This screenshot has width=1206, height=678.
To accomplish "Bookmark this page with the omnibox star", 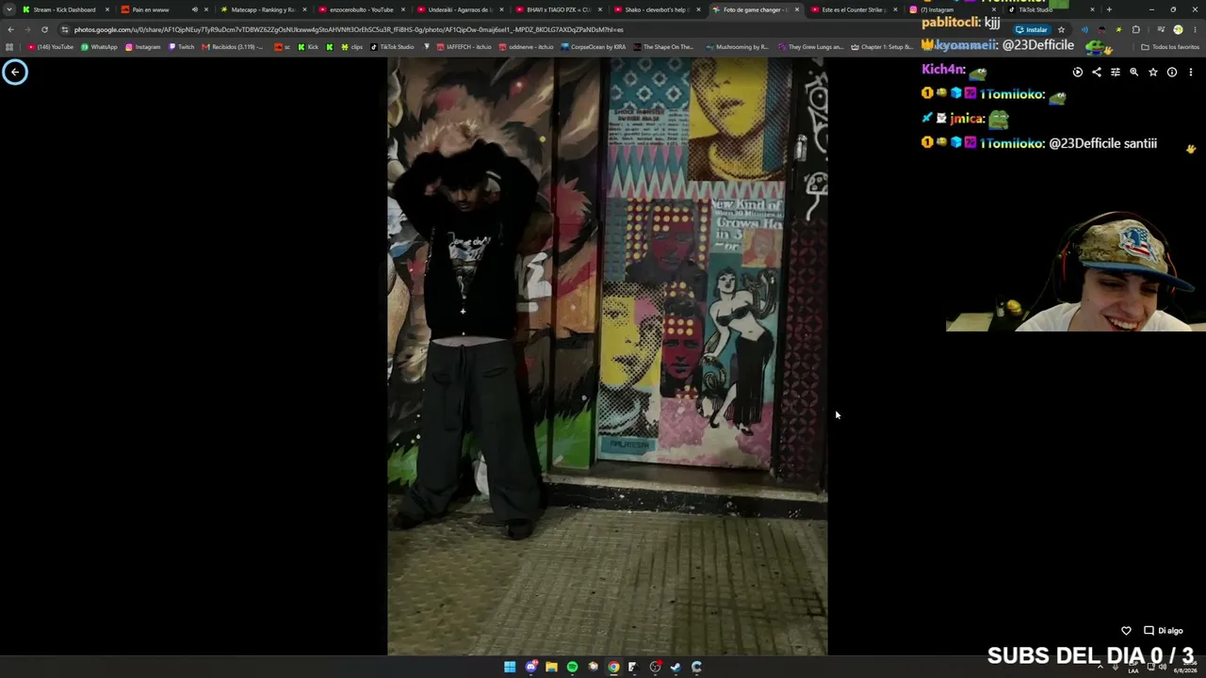I will (1061, 29).
